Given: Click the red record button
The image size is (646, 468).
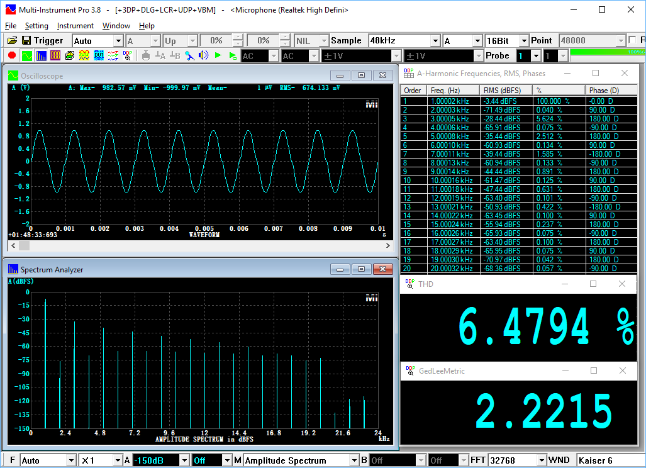Looking at the screenshot, I should click(12, 55).
